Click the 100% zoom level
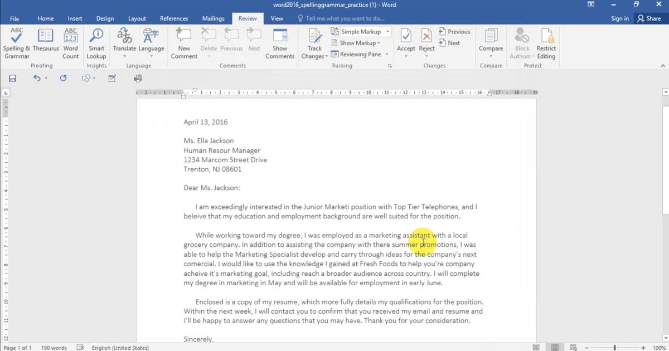The height and width of the screenshot is (351, 669). tap(659, 348)
